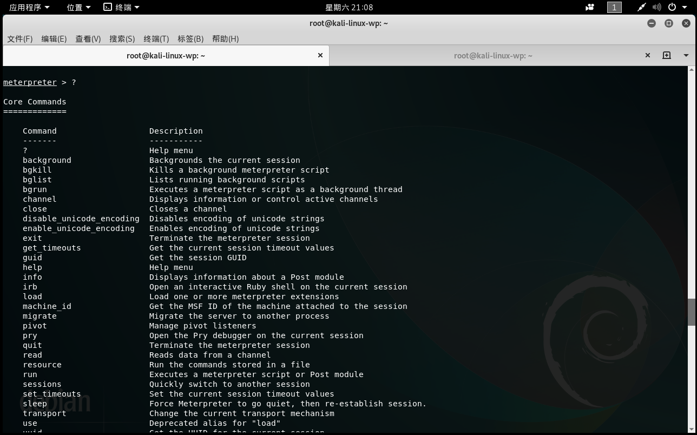Screen dimensions: 697x435
Task: Click 'Deprecated alias for "load"' description
Action: (x=215, y=423)
